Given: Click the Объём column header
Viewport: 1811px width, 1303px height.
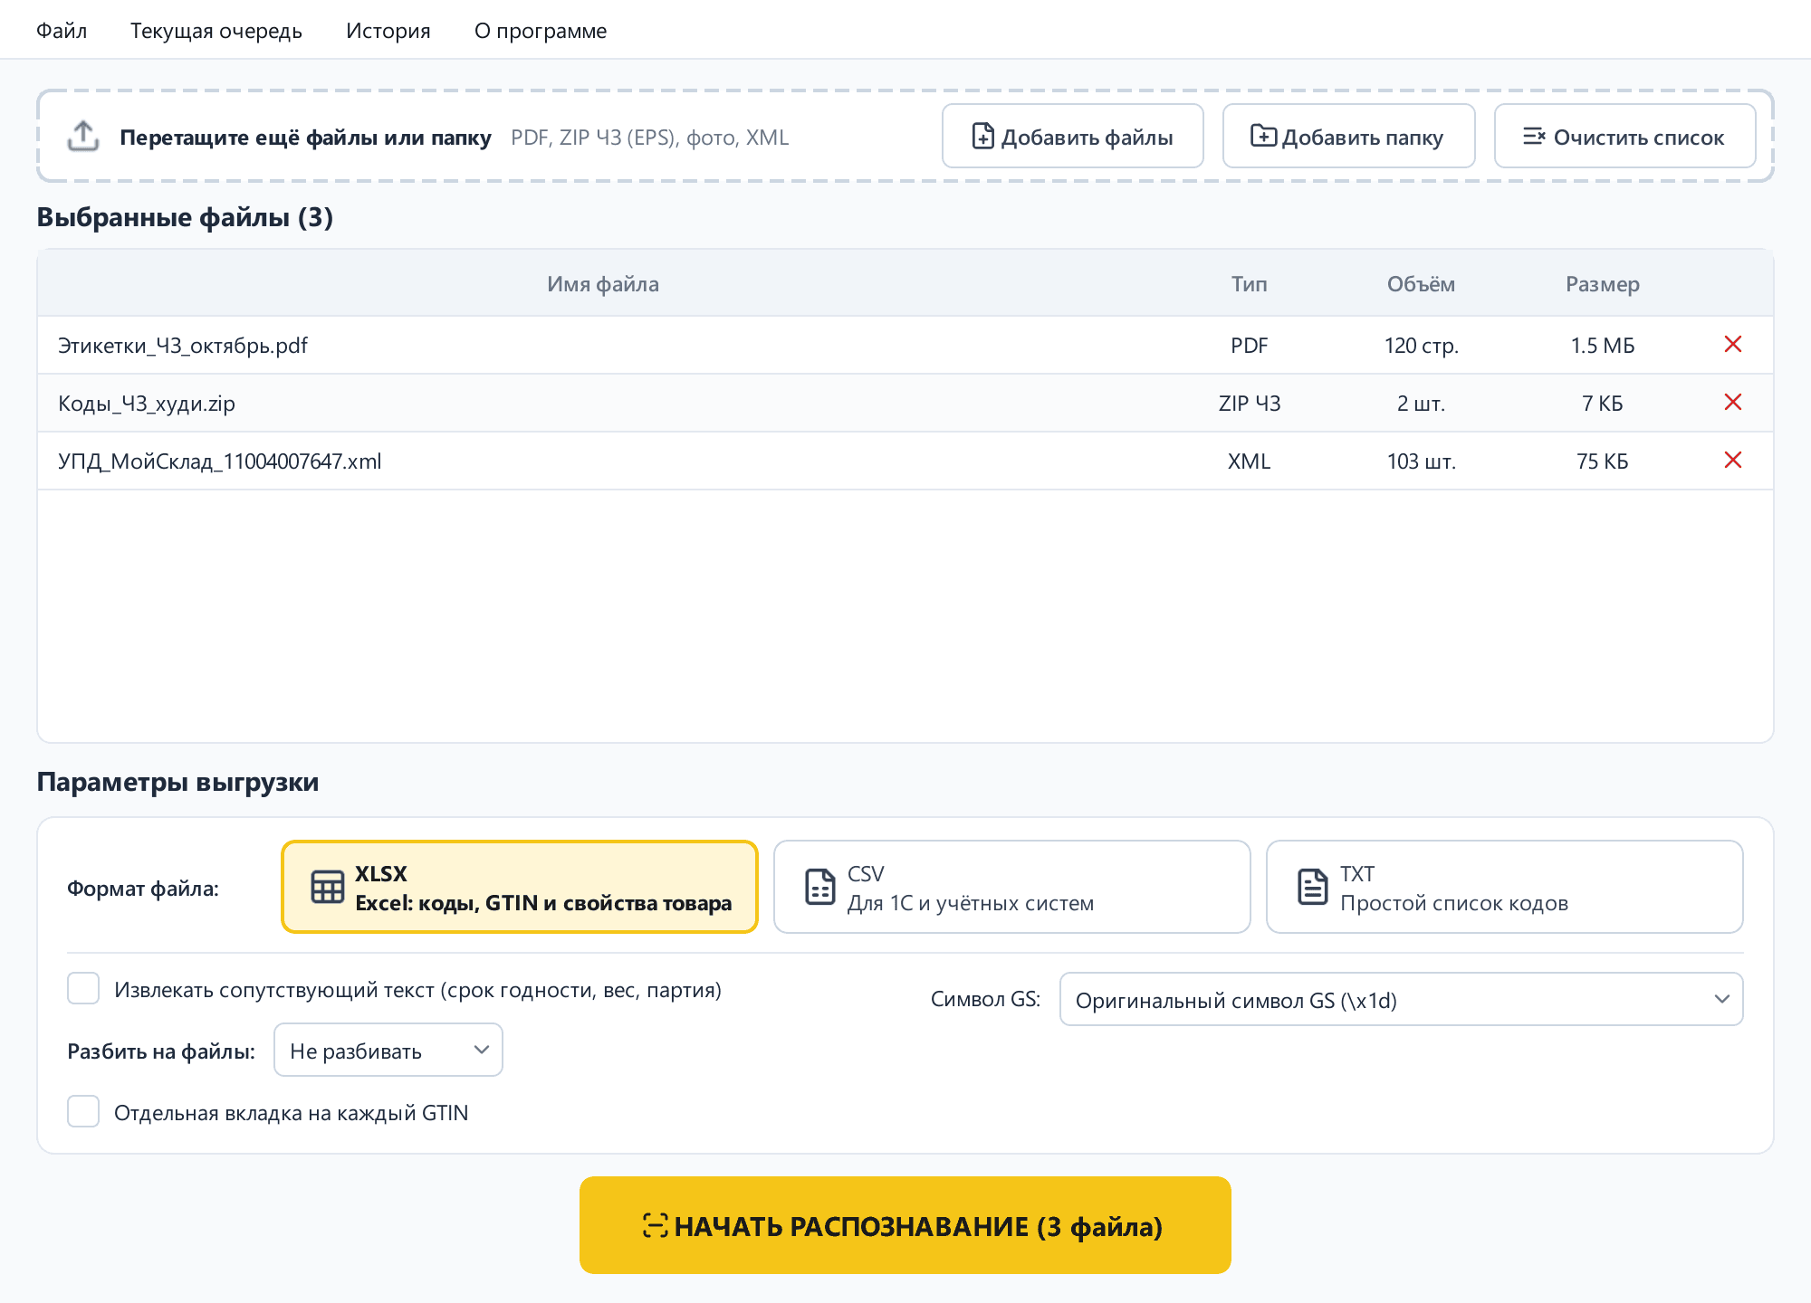Looking at the screenshot, I should click(x=1422, y=284).
